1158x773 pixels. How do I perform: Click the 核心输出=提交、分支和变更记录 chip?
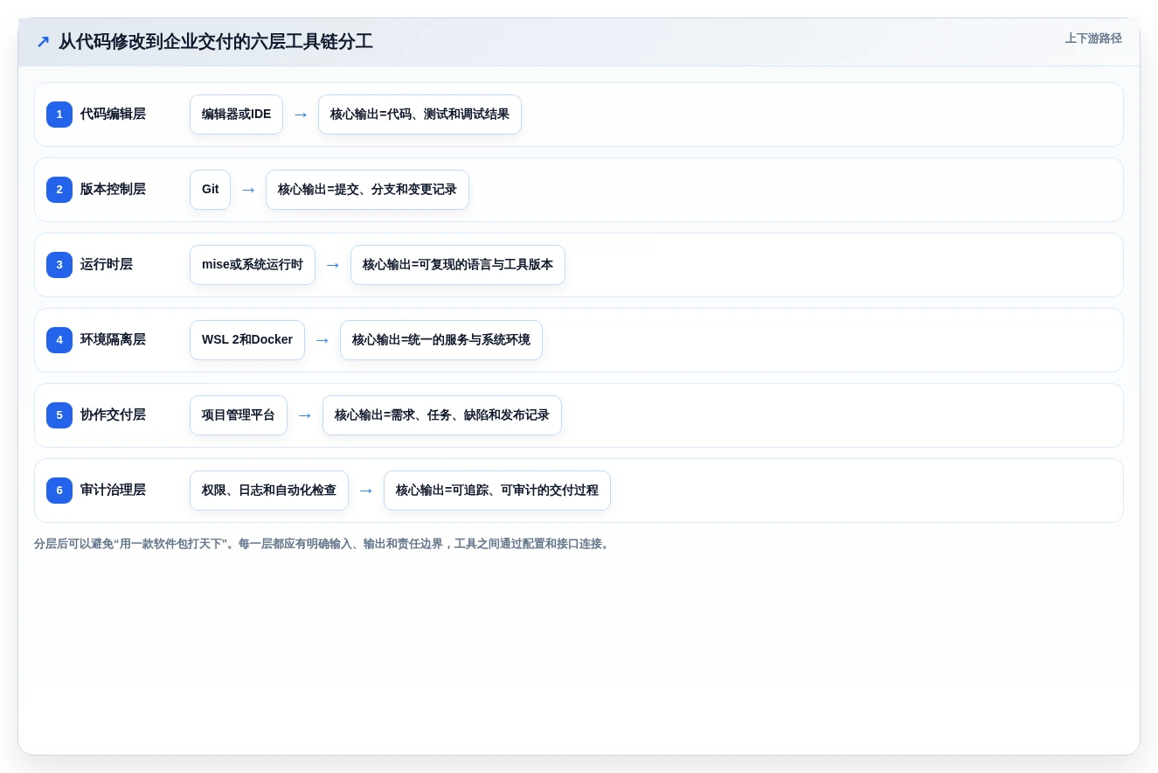(x=367, y=190)
